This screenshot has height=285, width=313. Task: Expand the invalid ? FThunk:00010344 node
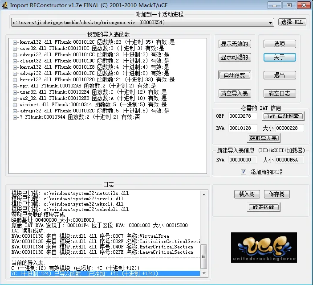pos(15,117)
